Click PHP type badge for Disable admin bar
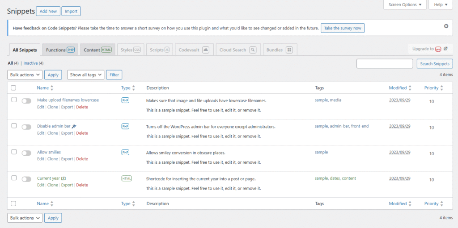Image resolution: width=458 pixels, height=228 pixels. [125, 126]
